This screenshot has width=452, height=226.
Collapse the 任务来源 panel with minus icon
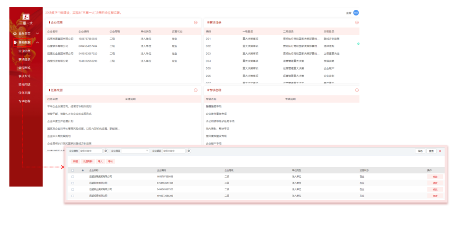click(196, 90)
